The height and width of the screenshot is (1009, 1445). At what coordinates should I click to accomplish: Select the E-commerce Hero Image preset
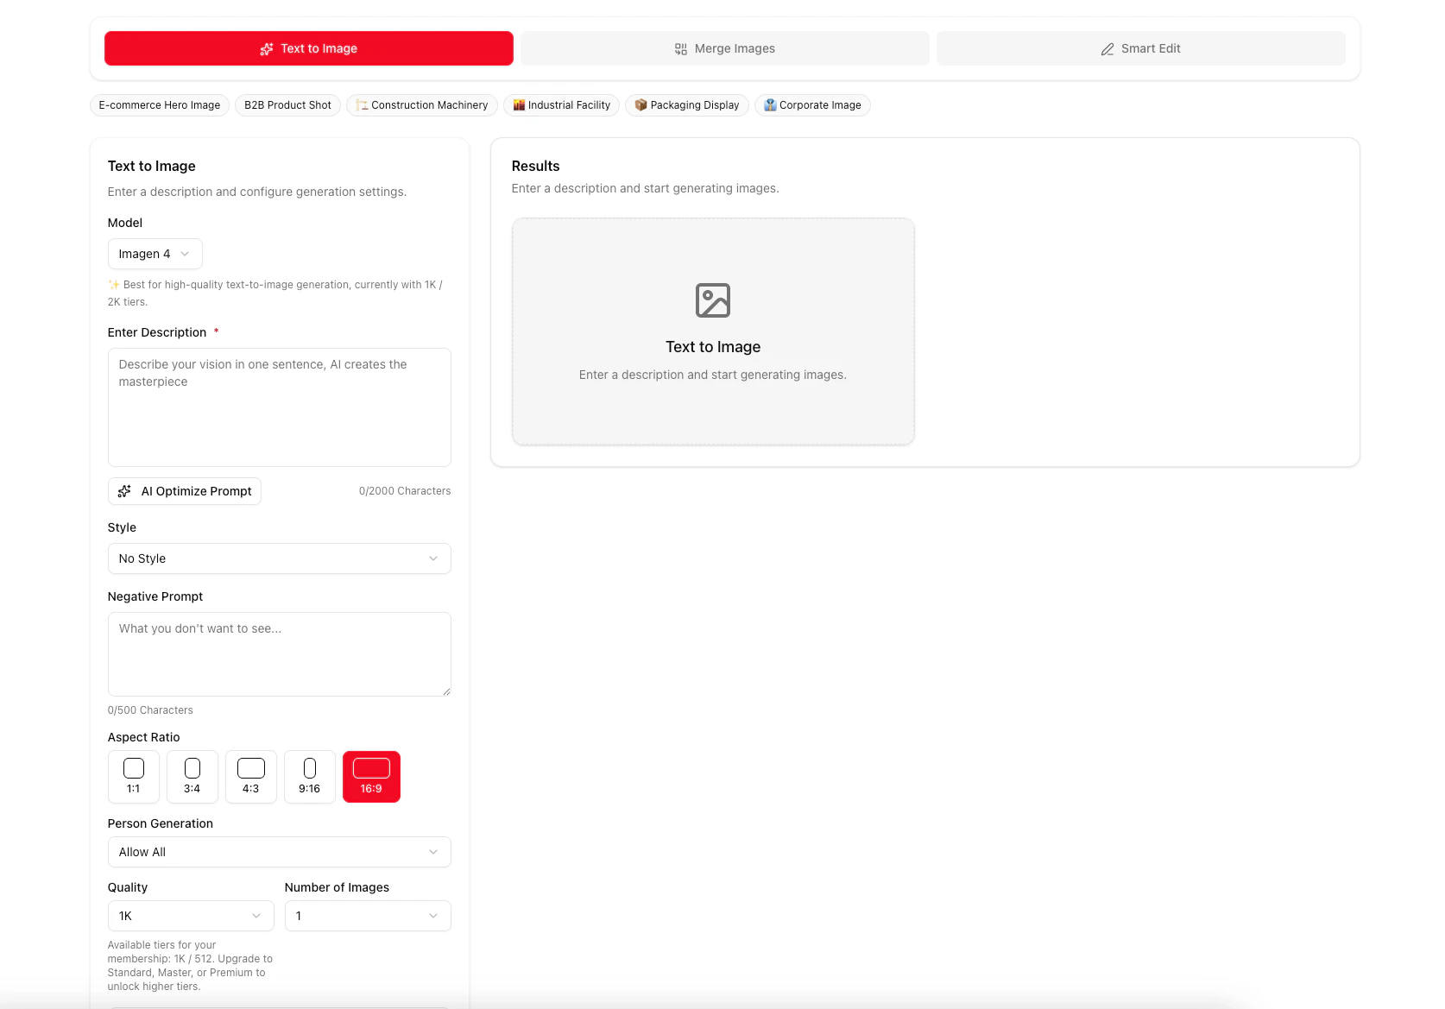(x=160, y=105)
